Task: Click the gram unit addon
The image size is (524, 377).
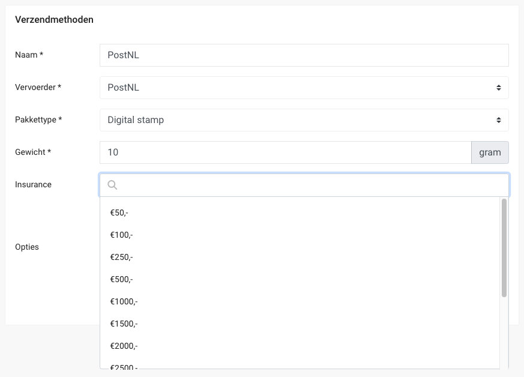Action: click(x=490, y=152)
